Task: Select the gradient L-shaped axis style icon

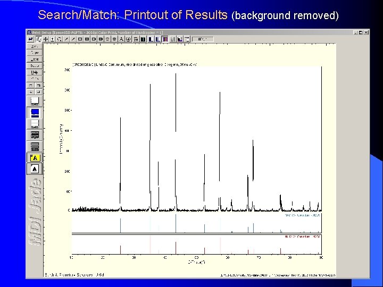Action: pos(158,39)
